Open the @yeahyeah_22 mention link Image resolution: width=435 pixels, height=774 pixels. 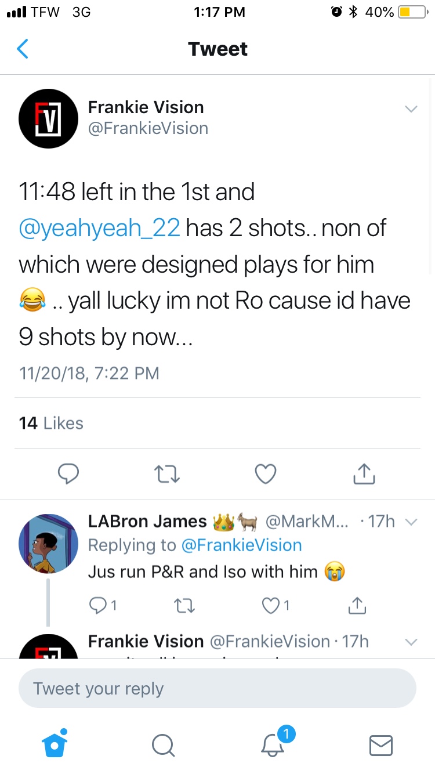[100, 229]
